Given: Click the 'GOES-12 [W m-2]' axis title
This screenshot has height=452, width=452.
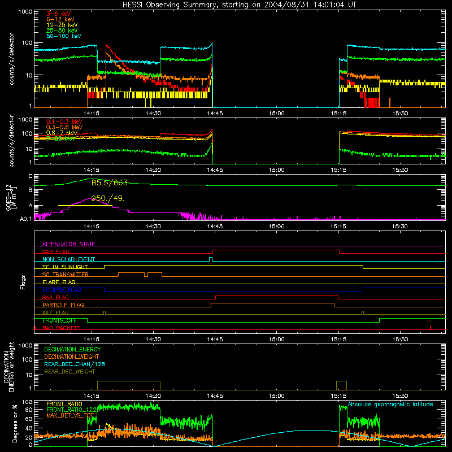Looking at the screenshot, I should pyautogui.click(x=11, y=198).
